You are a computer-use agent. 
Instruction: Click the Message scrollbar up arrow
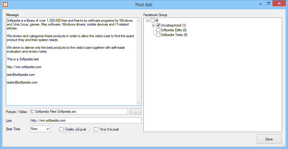[139, 21]
